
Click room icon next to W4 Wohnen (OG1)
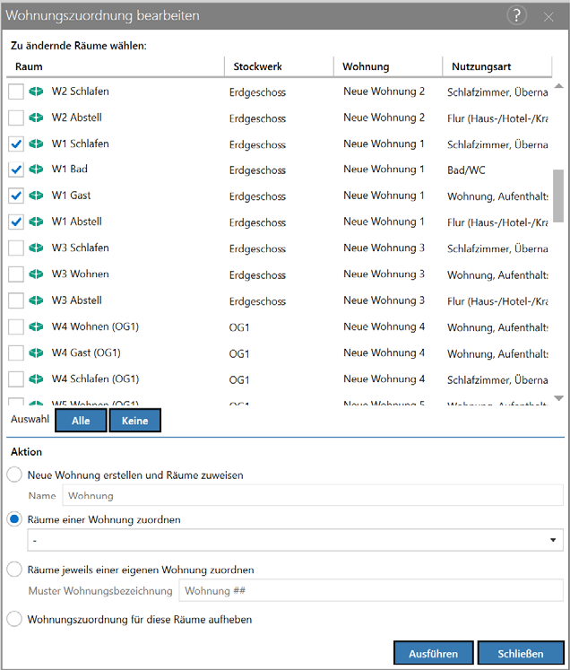[x=36, y=326]
